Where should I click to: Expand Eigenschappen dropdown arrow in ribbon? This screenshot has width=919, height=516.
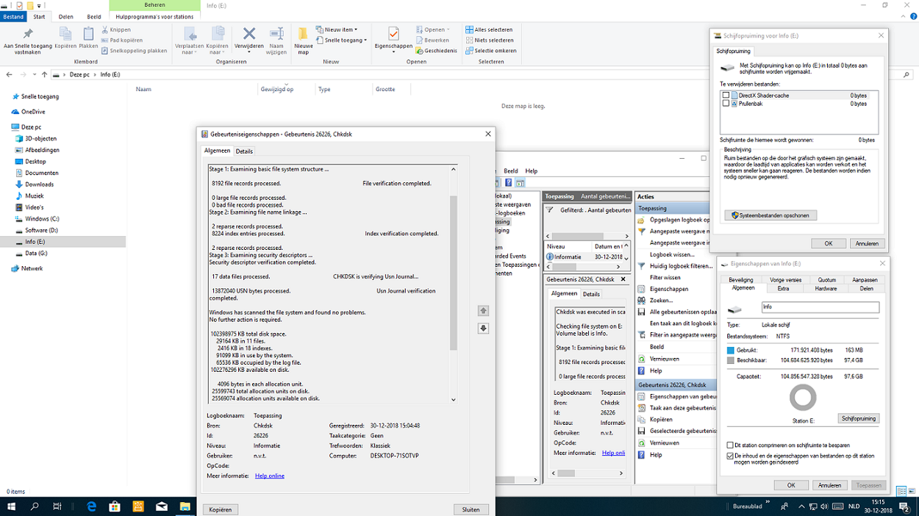coord(393,53)
